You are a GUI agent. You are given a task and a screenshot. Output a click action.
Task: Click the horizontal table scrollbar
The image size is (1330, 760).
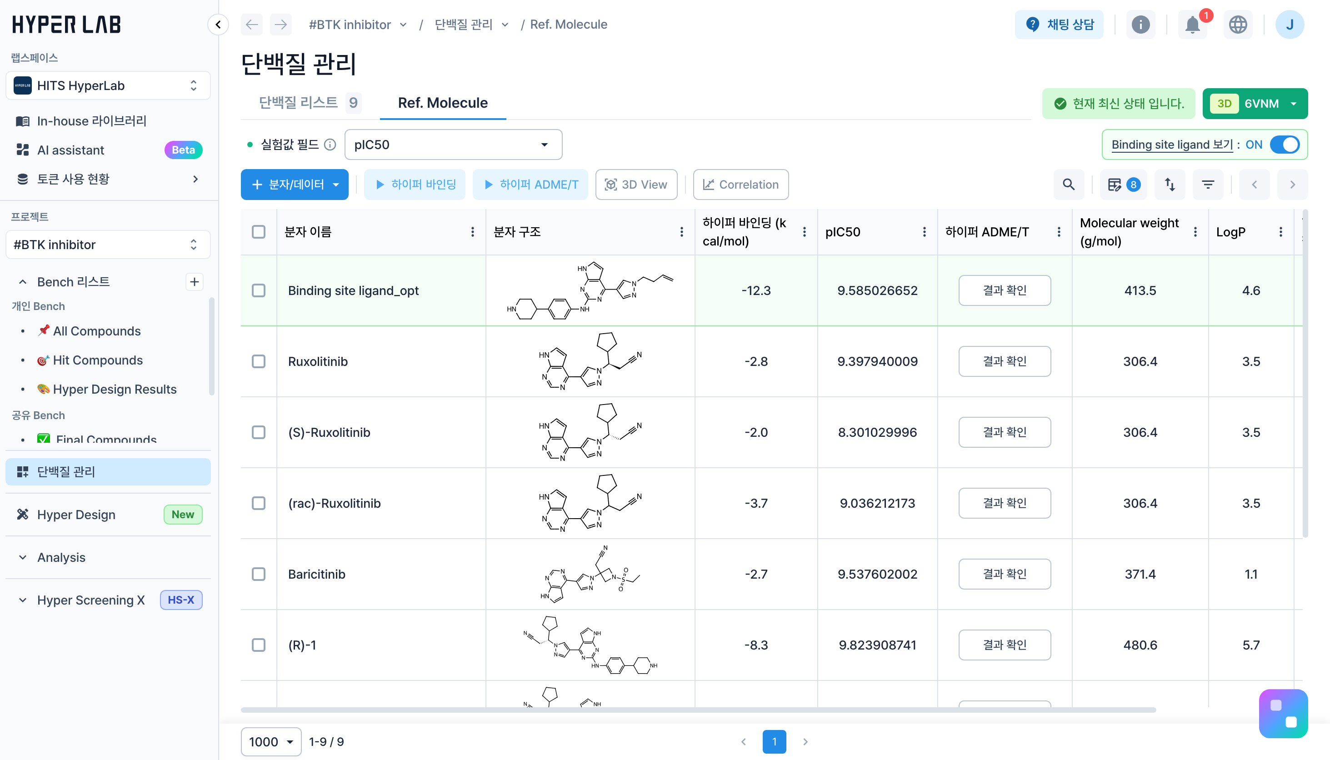698,710
